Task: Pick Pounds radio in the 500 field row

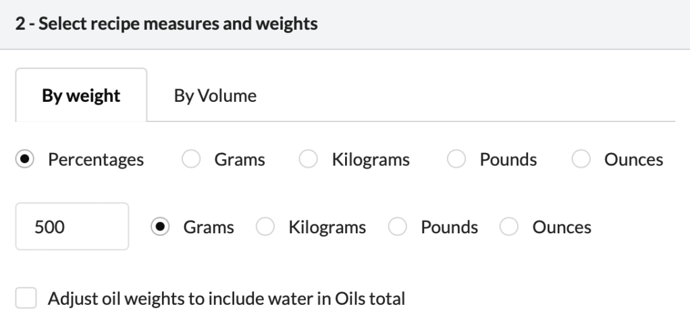Action: pos(398,227)
